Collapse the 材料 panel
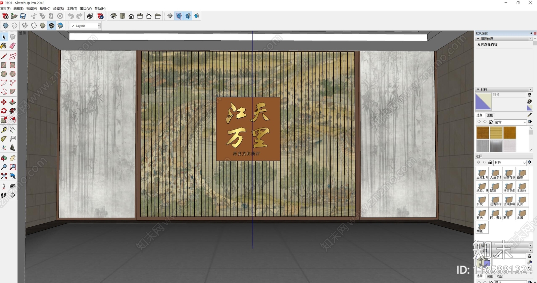The width and height of the screenshot is (537, 283). 478,90
